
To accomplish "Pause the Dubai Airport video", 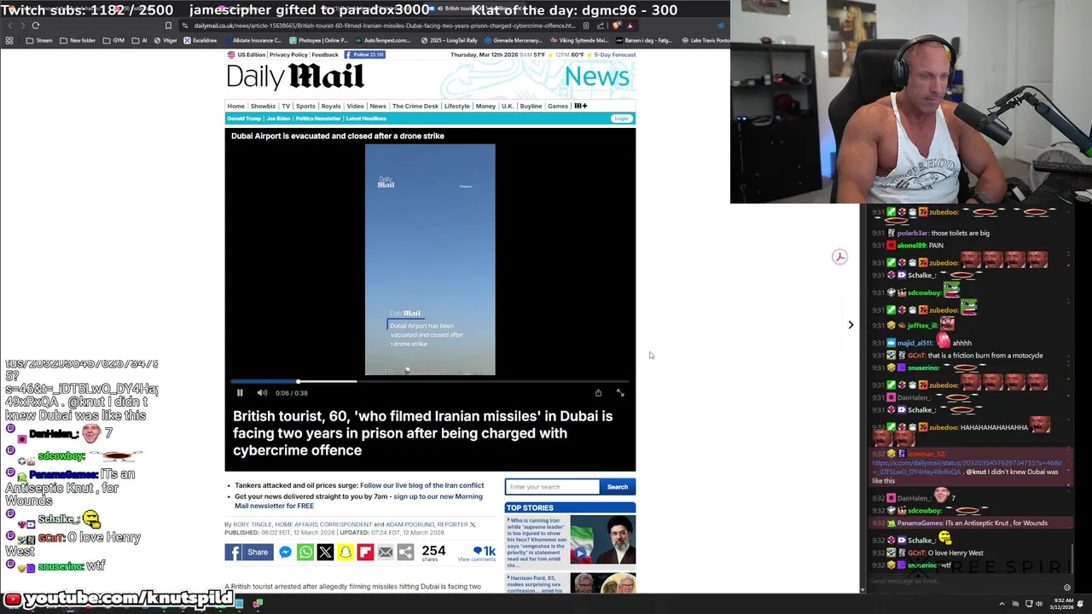I will pyautogui.click(x=240, y=393).
